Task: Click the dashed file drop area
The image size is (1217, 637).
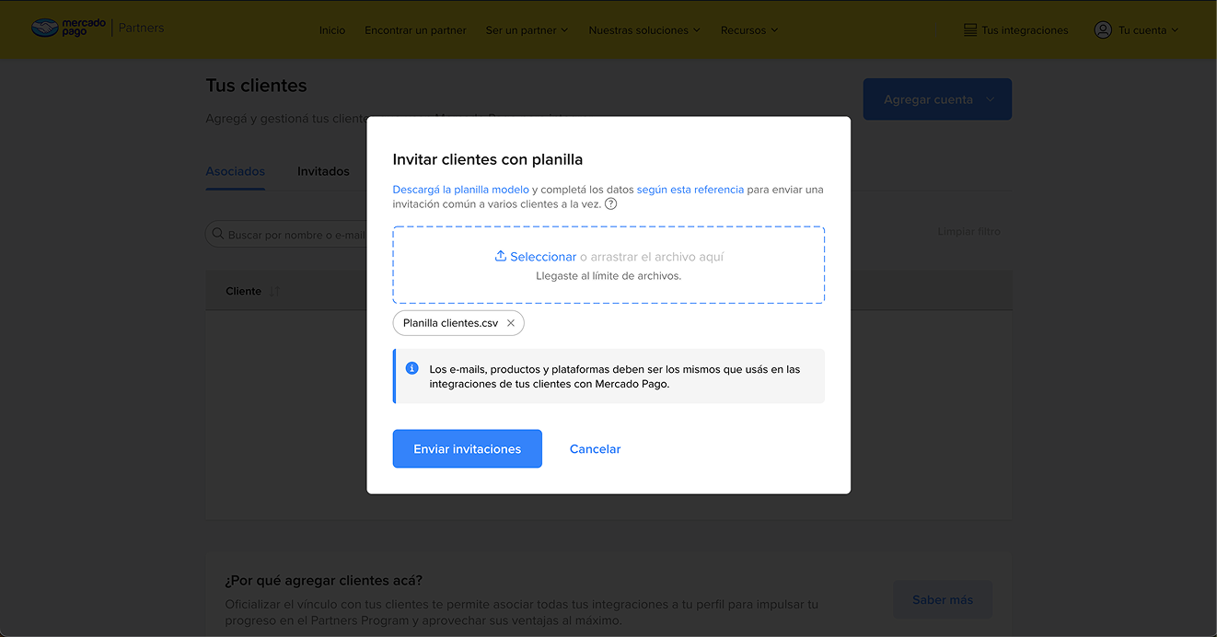Action: (x=608, y=265)
